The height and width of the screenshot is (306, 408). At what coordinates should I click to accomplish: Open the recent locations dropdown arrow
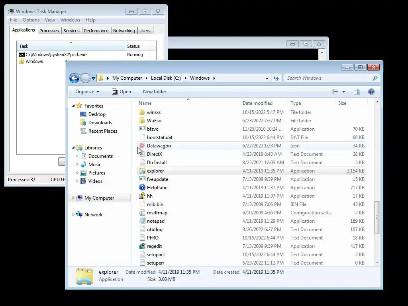[x=93, y=78]
